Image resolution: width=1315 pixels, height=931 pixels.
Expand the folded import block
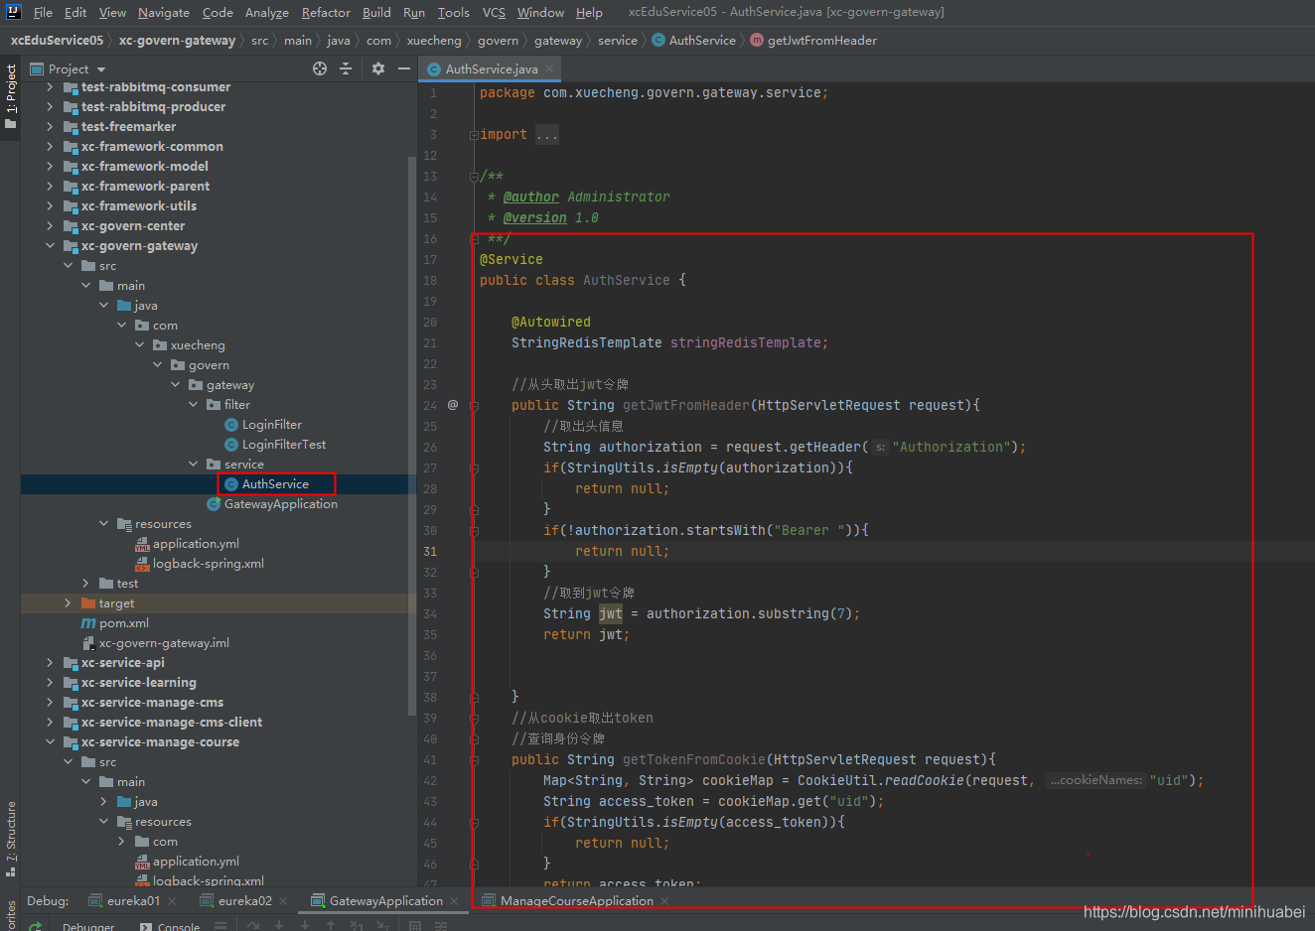point(474,135)
